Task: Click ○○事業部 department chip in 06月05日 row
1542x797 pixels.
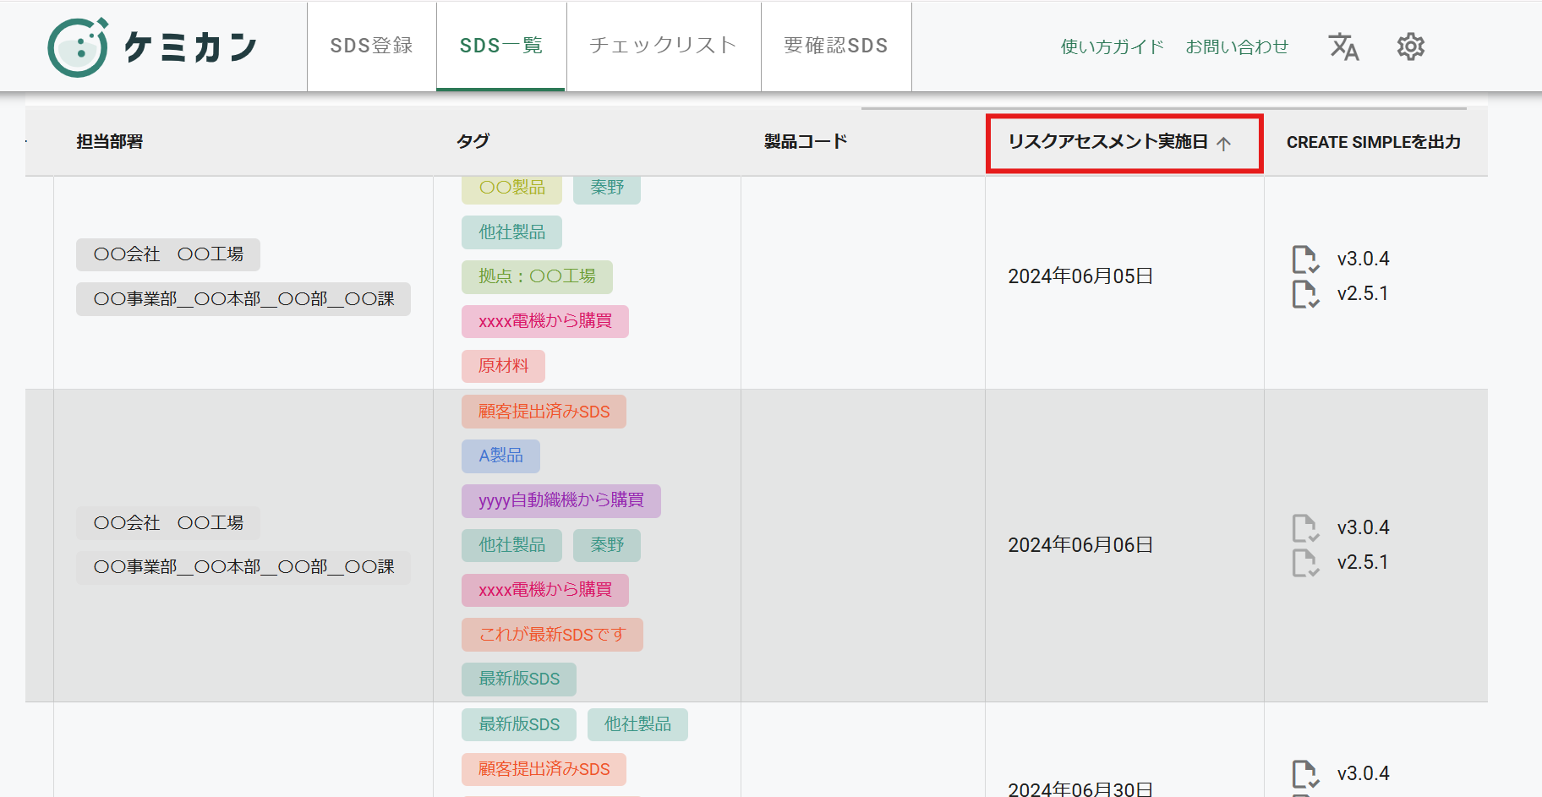Action: pos(243,299)
